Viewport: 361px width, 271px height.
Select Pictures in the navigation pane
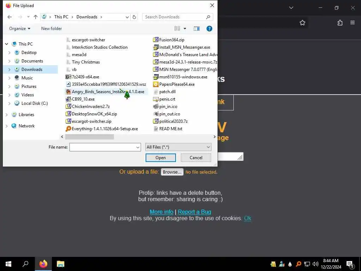point(29,86)
